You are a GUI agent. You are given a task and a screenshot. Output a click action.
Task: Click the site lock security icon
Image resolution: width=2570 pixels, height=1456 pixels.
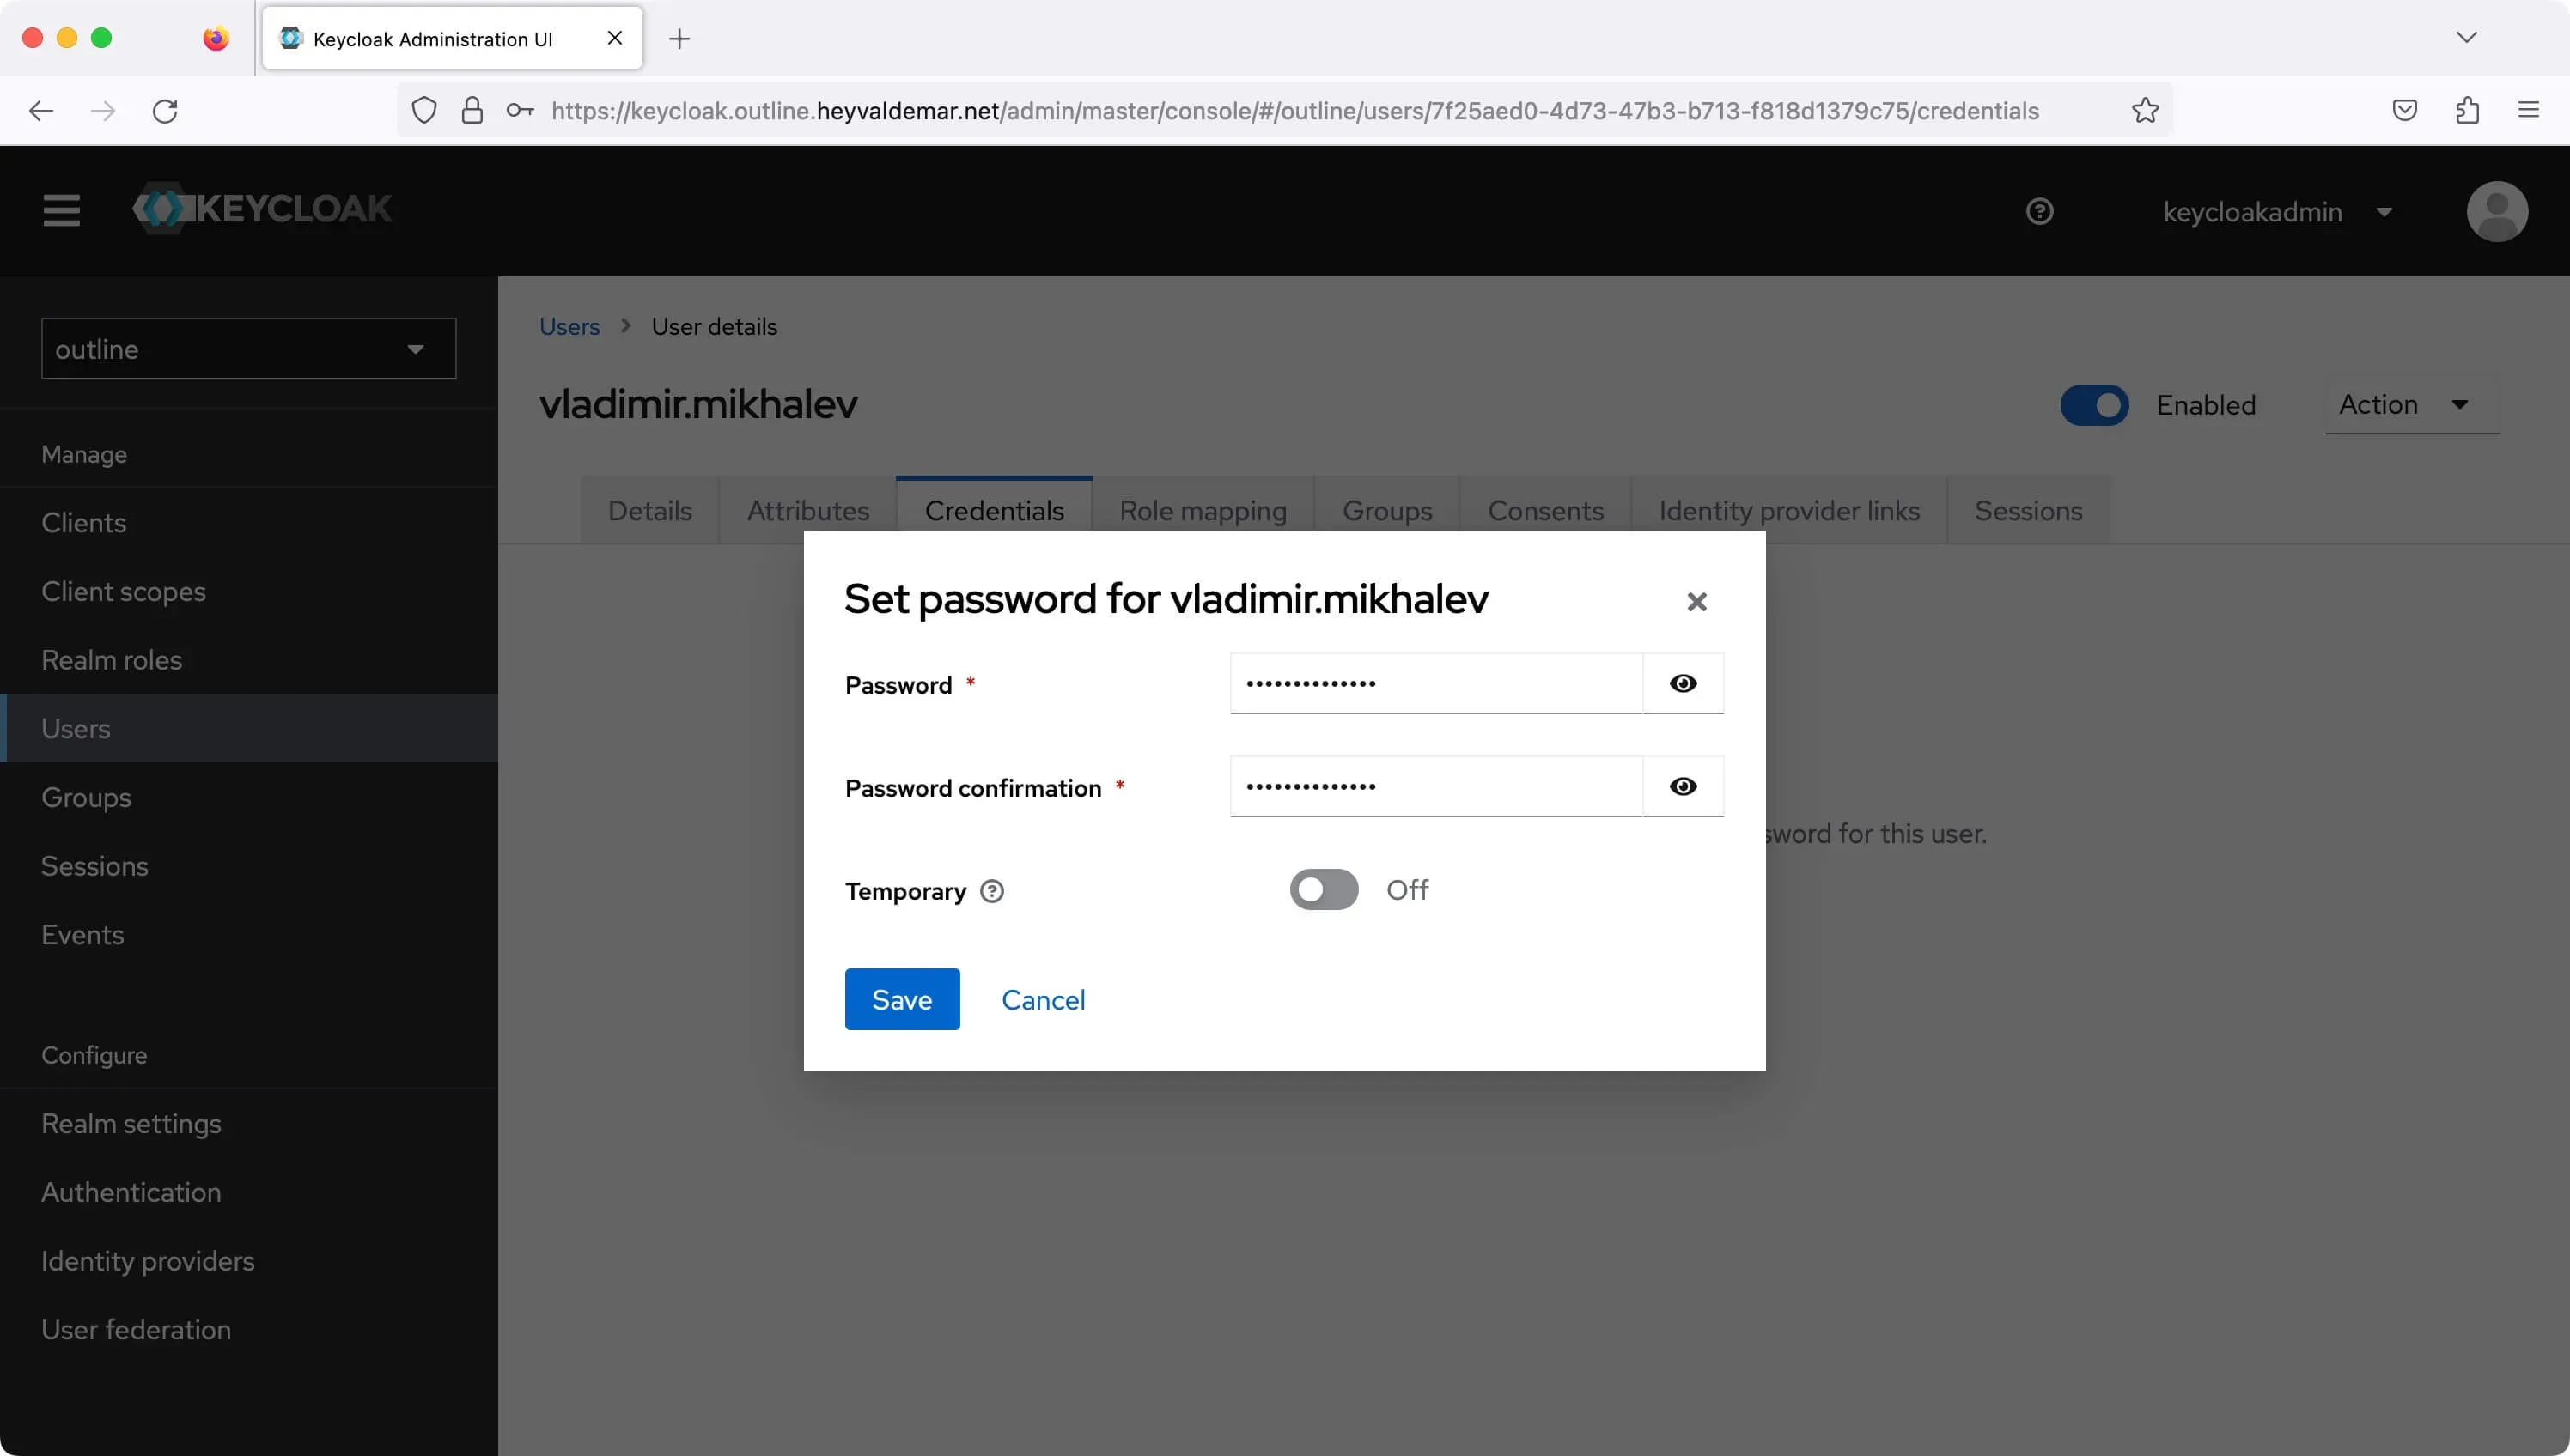(472, 110)
